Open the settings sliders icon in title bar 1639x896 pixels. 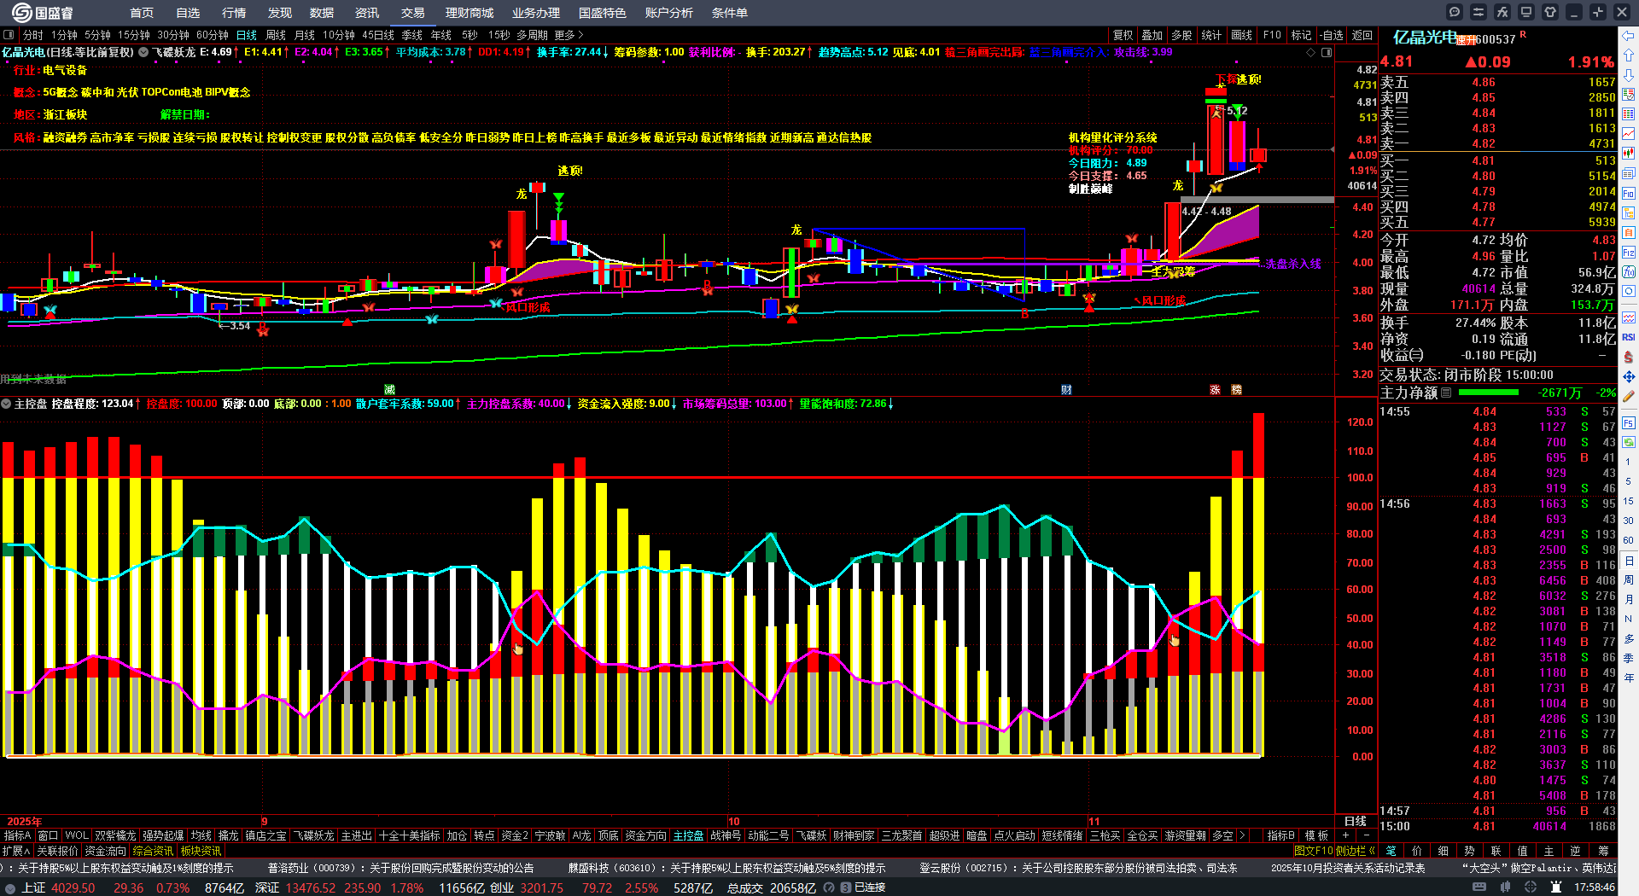pos(1479,12)
